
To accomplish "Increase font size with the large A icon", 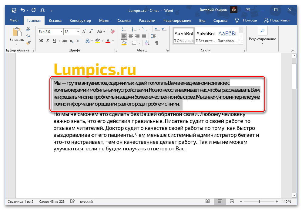I will (84, 32).
